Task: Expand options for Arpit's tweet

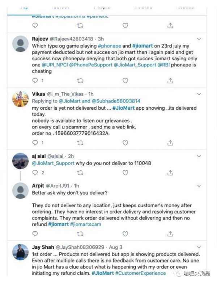Action: 199,186
